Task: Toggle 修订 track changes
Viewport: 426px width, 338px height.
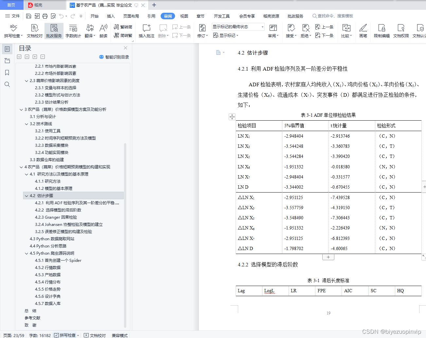Action: click(x=202, y=31)
